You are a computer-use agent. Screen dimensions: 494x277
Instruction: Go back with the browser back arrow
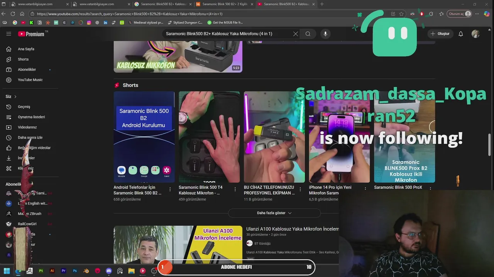click(x=4, y=14)
